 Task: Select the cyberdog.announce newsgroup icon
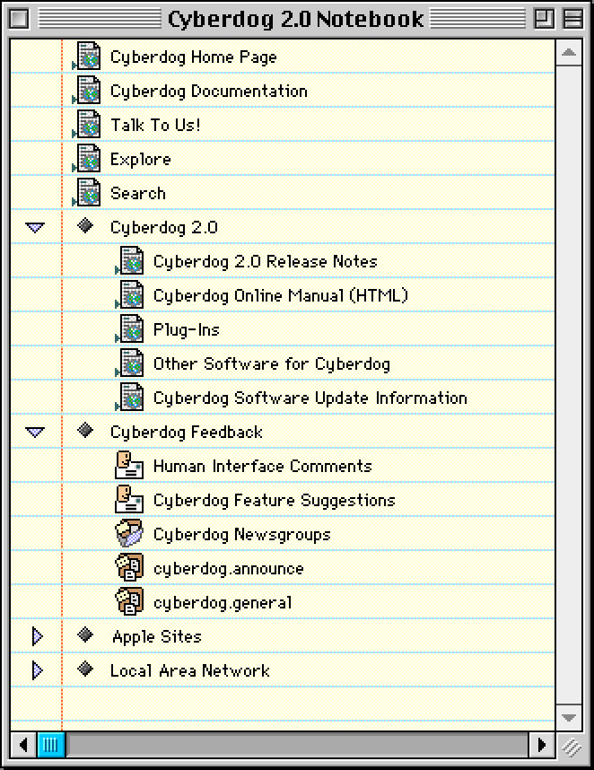pyautogui.click(x=130, y=568)
